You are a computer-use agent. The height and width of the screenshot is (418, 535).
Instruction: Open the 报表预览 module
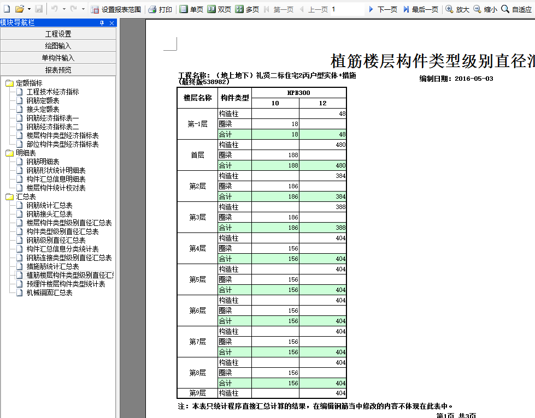pos(58,70)
